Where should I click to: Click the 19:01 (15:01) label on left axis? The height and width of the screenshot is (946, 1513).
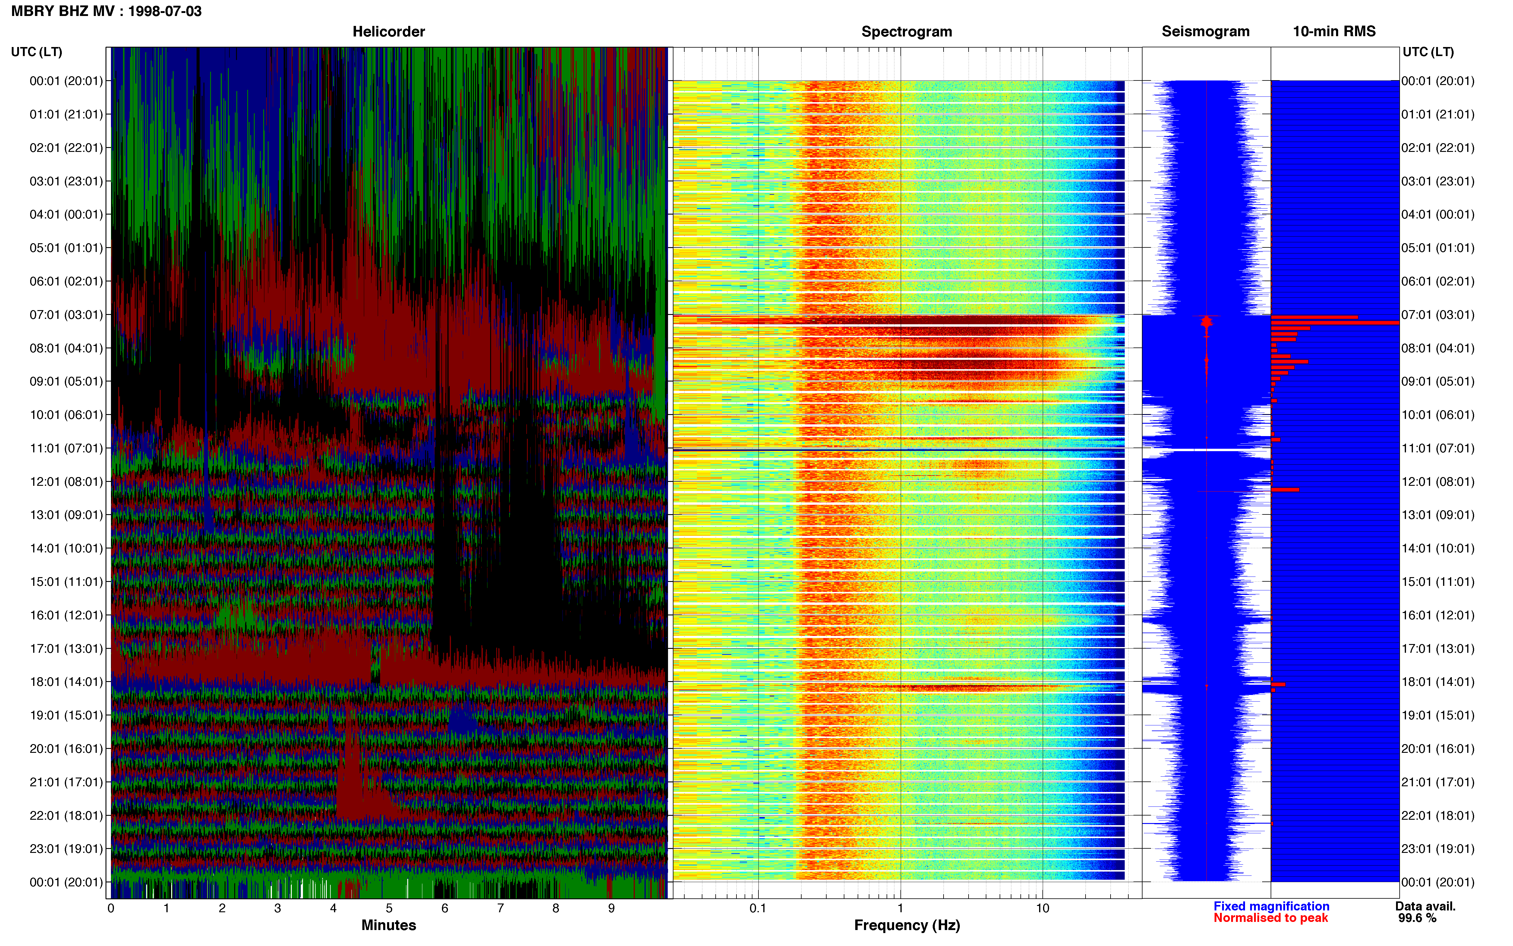[66, 715]
